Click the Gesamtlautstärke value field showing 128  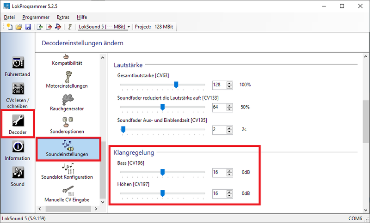point(219,85)
